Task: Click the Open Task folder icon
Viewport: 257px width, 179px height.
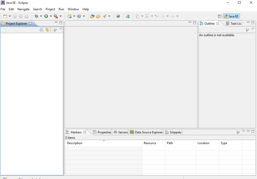Action: pos(98,16)
